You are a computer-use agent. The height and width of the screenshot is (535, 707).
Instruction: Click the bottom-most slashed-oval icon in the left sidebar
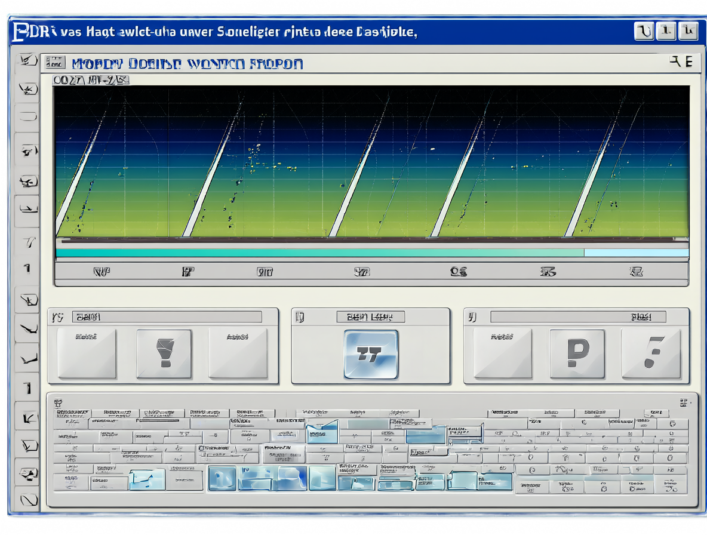coord(29,500)
